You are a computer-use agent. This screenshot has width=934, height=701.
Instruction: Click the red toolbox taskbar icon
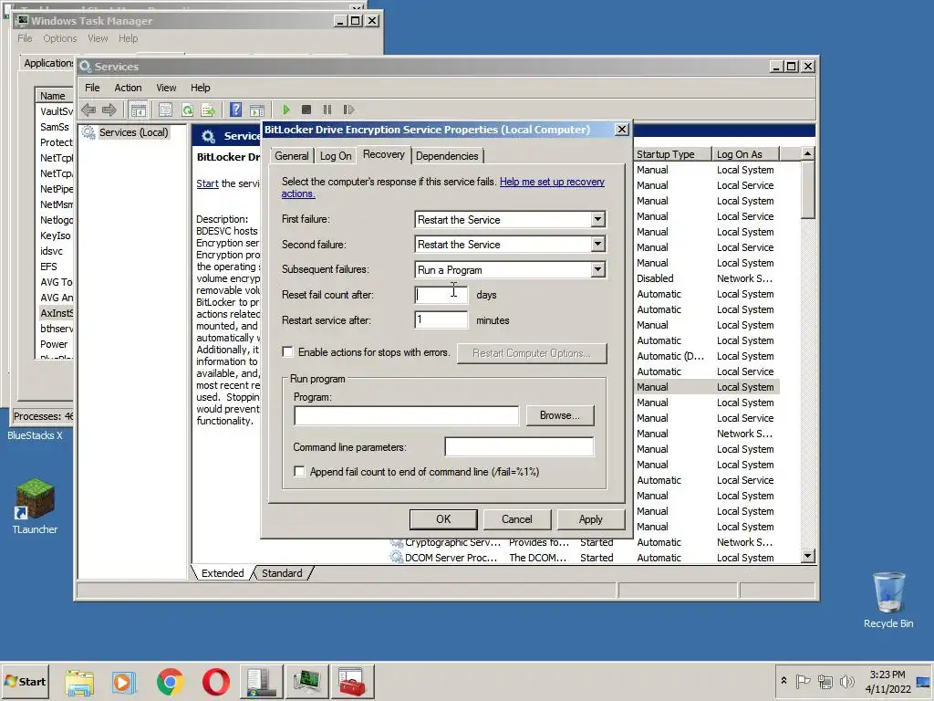tap(351, 682)
